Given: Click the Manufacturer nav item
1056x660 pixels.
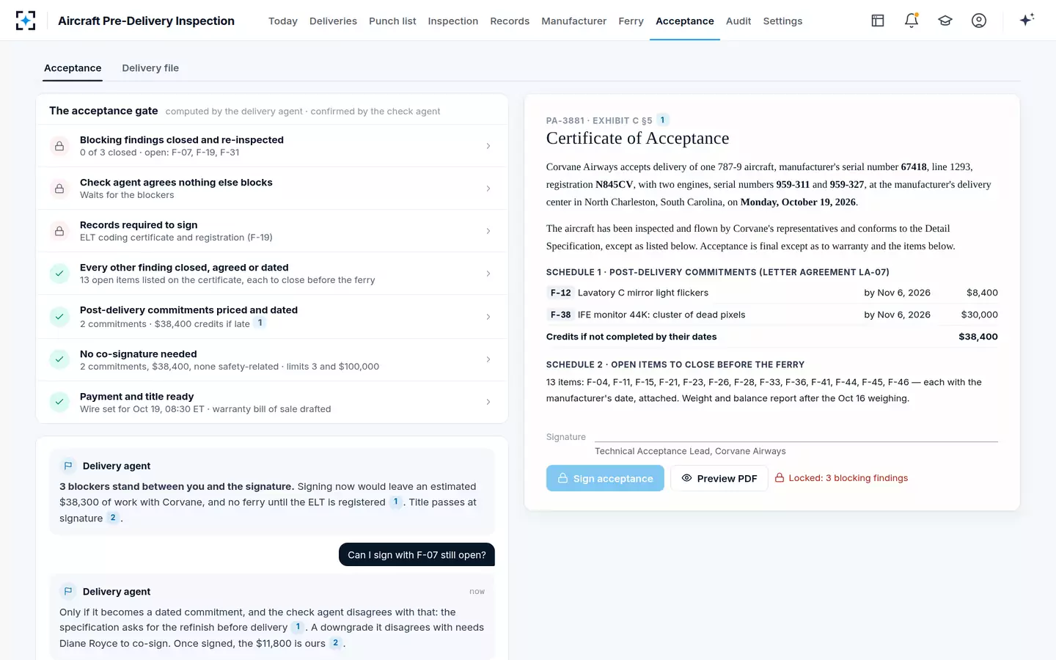Looking at the screenshot, I should click(573, 21).
